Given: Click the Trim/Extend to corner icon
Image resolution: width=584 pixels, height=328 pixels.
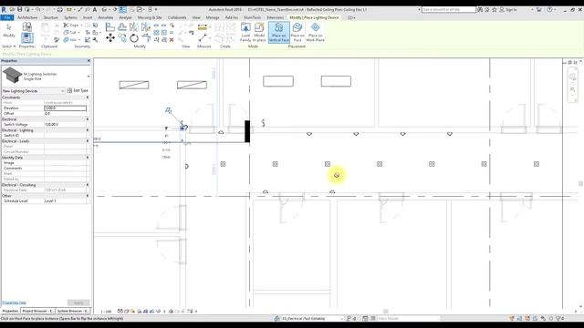Looking at the screenshot, I should click(146, 38).
